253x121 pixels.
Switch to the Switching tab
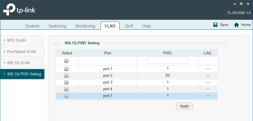[57, 26]
